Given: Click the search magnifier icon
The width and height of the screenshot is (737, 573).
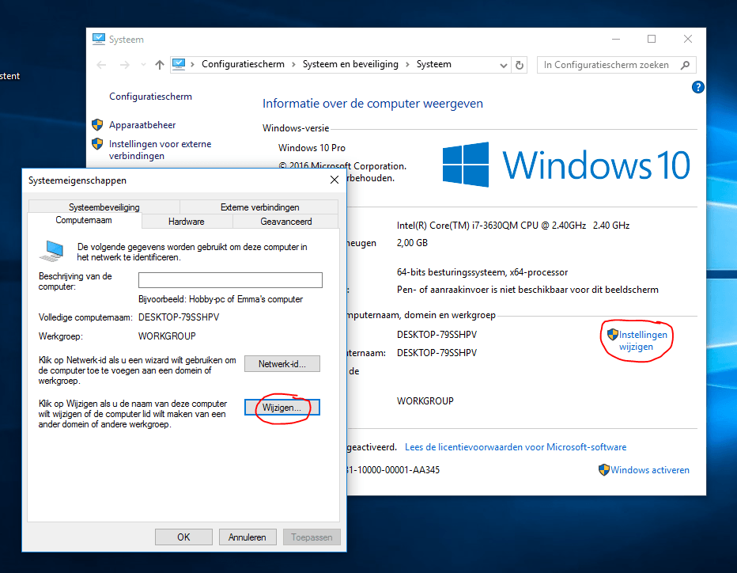Looking at the screenshot, I should point(686,65).
